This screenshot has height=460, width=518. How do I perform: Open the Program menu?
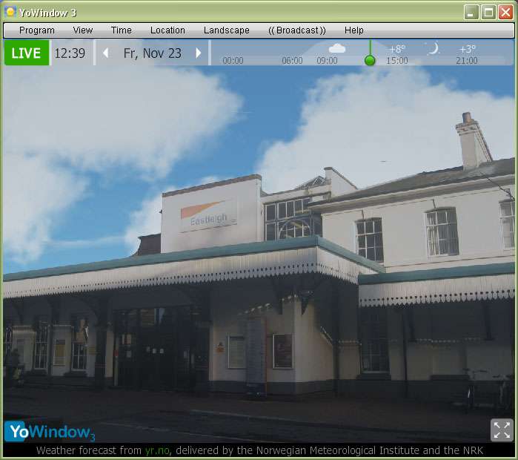[36, 30]
